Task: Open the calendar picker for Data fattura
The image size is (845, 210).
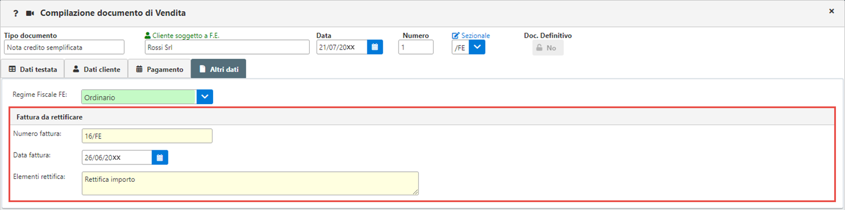Action: point(160,158)
